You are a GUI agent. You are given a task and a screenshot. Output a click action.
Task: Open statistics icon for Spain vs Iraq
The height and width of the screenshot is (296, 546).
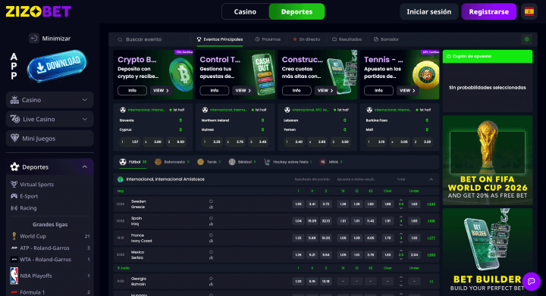pyautogui.click(x=211, y=224)
